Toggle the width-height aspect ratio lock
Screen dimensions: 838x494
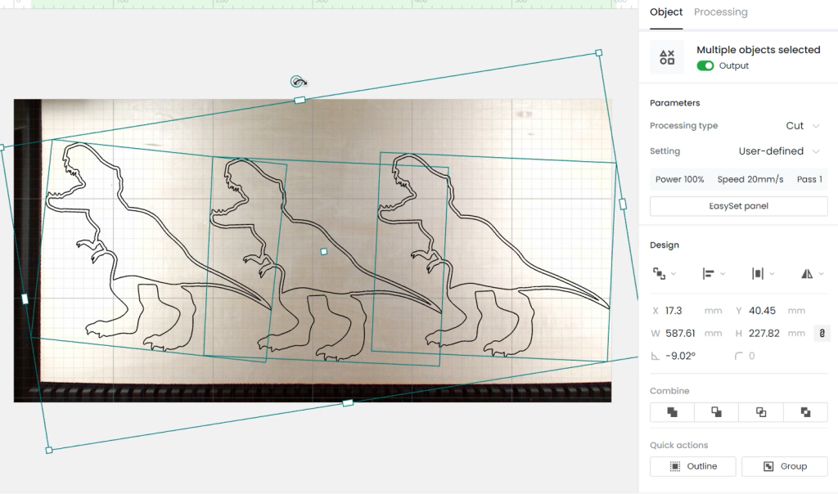(822, 333)
